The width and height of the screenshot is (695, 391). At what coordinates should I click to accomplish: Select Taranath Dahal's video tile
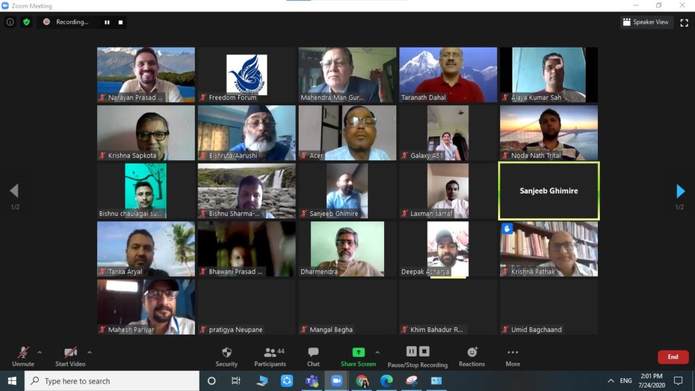448,75
